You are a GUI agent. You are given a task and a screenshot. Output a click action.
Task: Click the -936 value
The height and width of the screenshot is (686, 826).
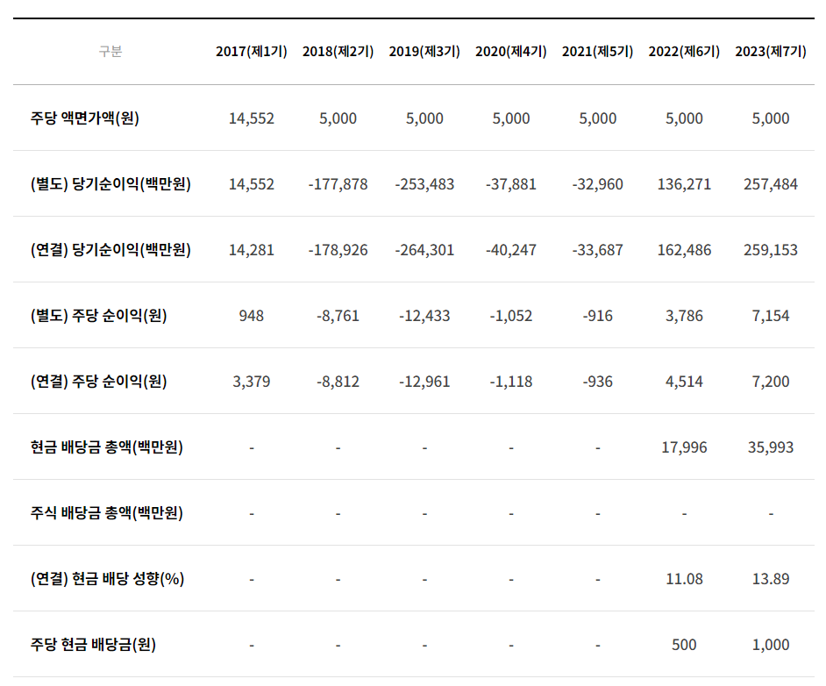tap(597, 382)
